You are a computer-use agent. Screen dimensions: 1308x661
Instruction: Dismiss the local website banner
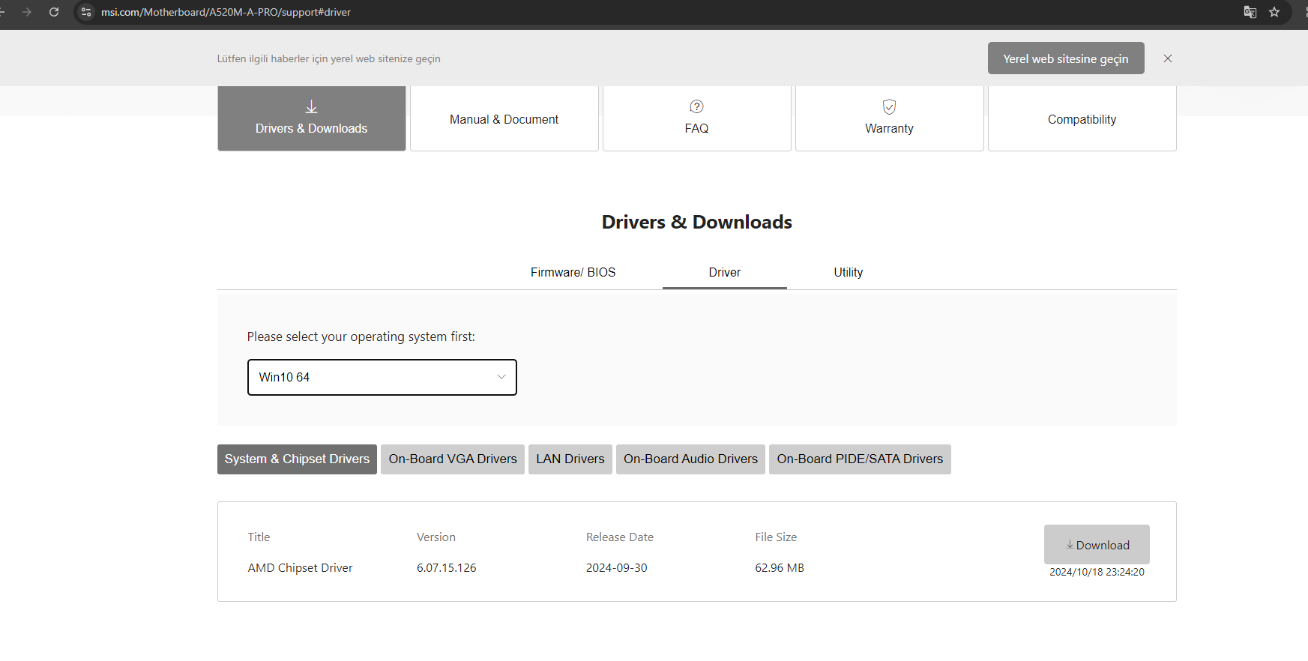(x=1168, y=58)
